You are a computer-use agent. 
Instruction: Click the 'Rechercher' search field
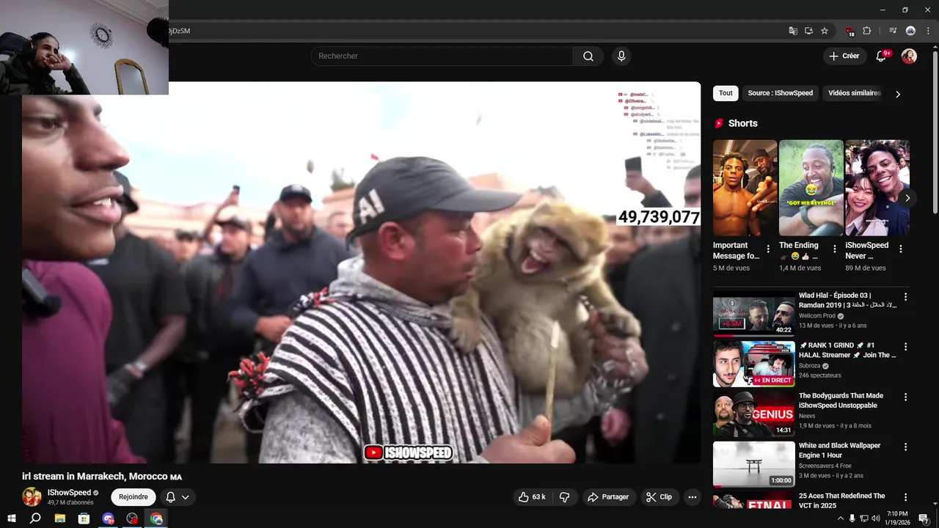pos(442,56)
